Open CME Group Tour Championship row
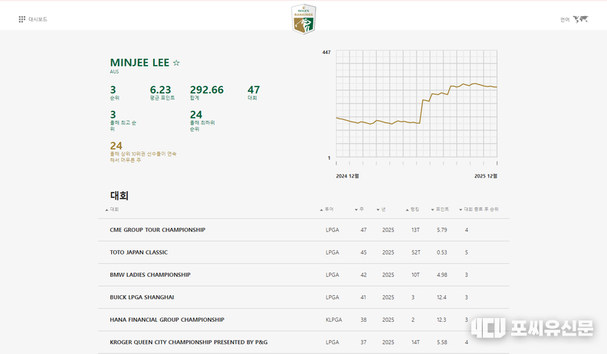 point(158,230)
